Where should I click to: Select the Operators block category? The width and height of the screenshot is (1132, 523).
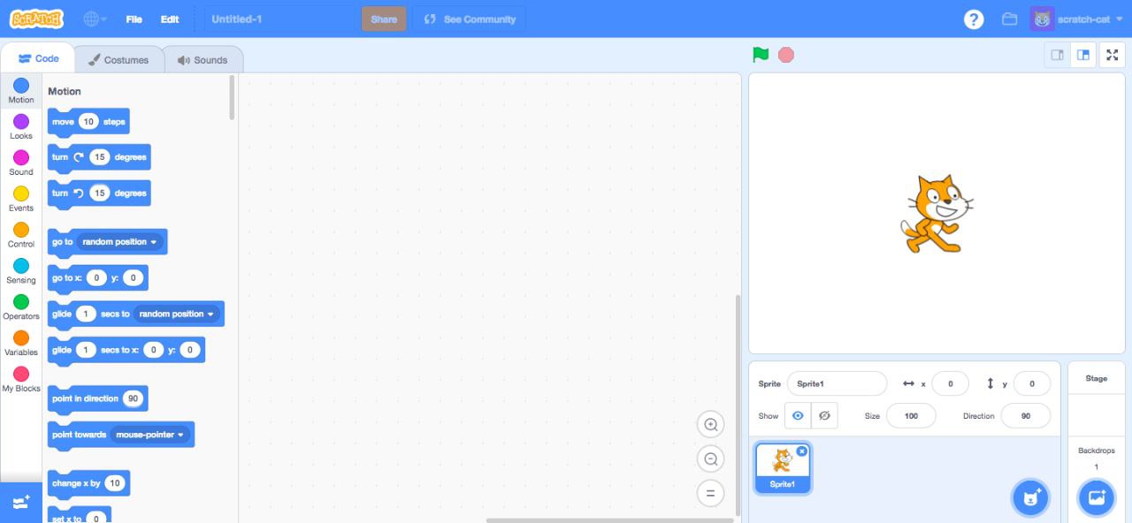(x=21, y=307)
